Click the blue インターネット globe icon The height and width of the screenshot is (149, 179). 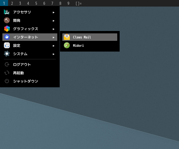(x=7, y=37)
